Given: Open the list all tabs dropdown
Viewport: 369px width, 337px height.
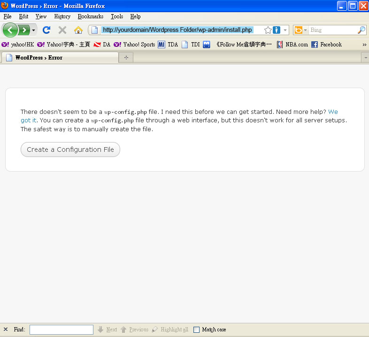Looking at the screenshot, I should click(x=365, y=58).
